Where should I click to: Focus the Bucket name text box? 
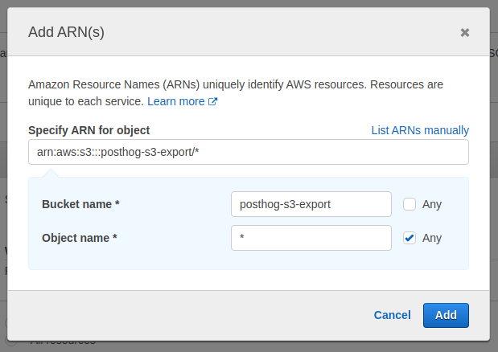click(311, 204)
